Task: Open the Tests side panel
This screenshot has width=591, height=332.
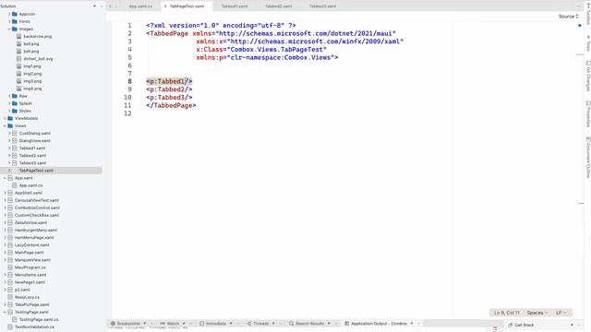Action: pyautogui.click(x=588, y=43)
